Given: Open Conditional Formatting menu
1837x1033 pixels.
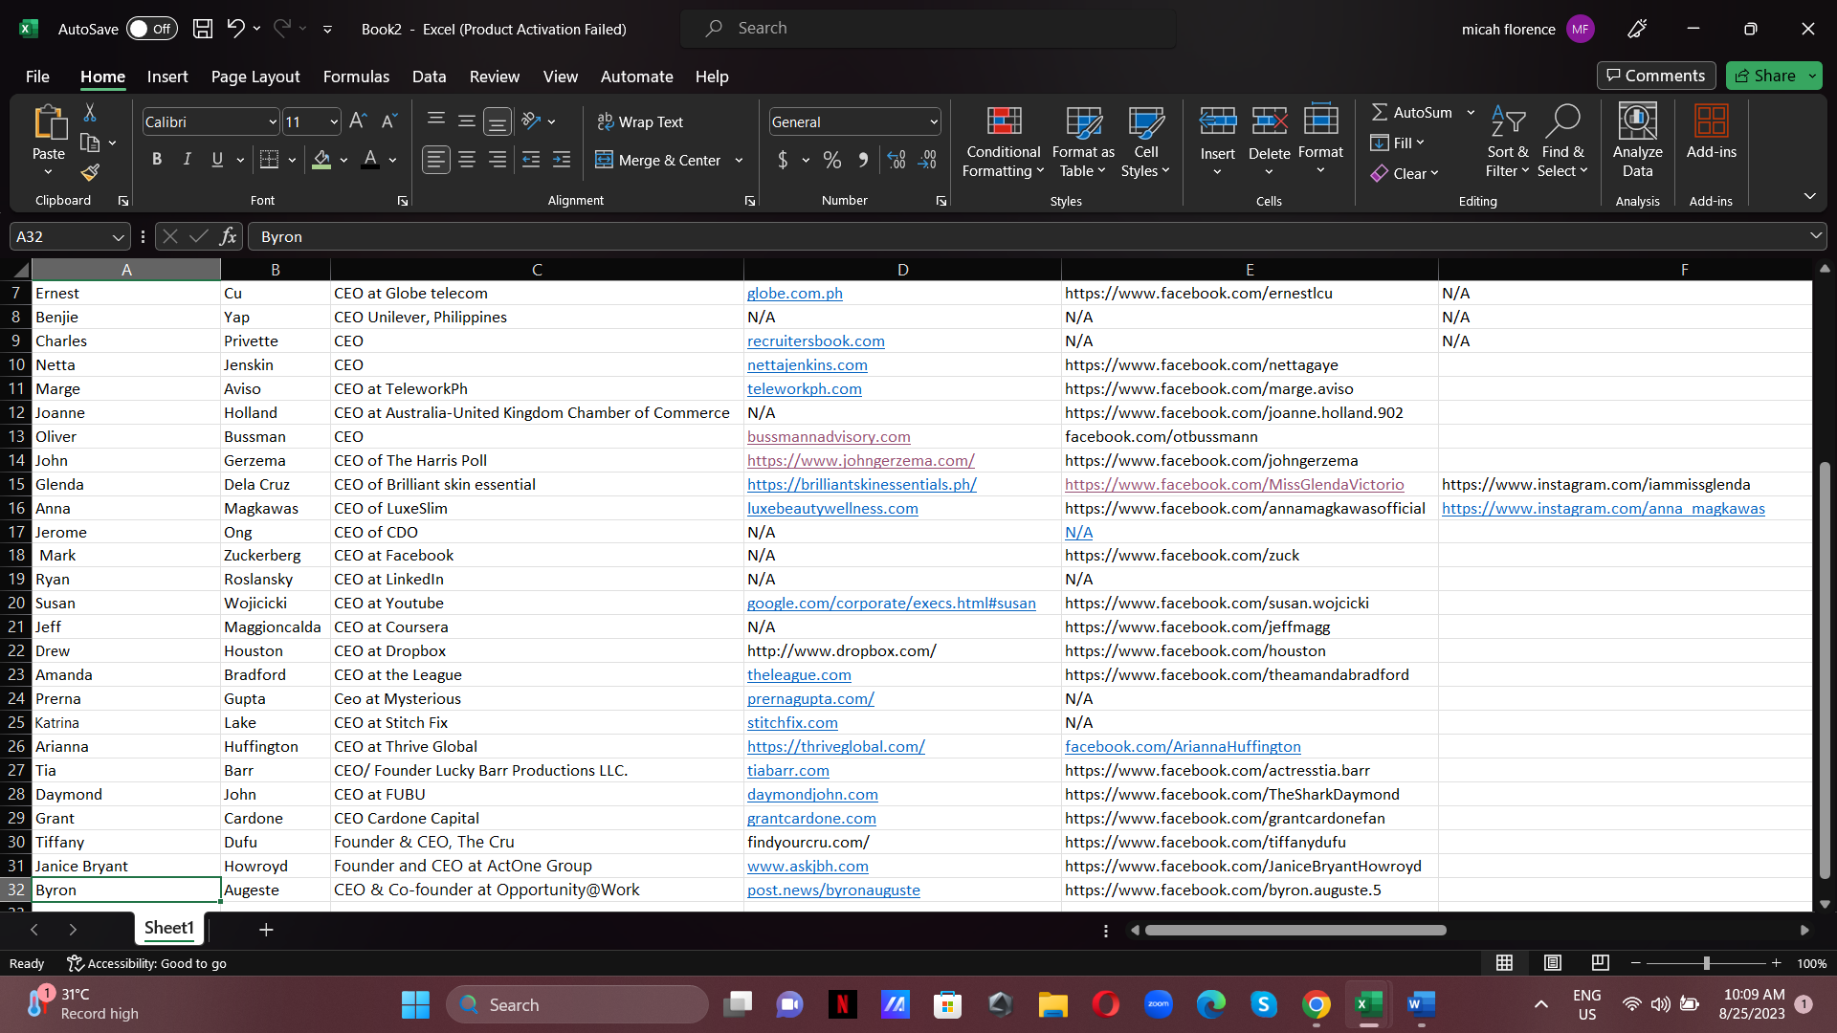Looking at the screenshot, I should [1003, 142].
